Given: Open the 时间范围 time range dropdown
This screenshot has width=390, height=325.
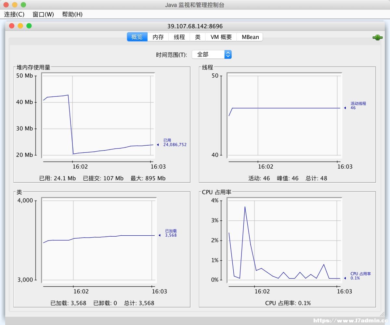Looking at the screenshot, I should [x=212, y=54].
